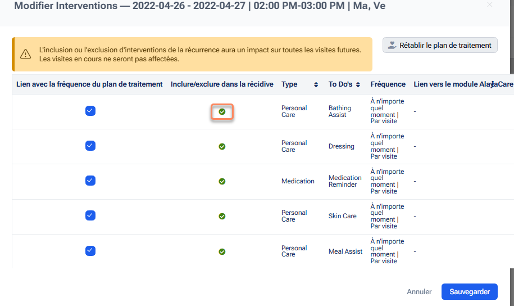Click the warning triangle icon in the alert banner
This screenshot has width=514, height=306.
coord(25,54)
